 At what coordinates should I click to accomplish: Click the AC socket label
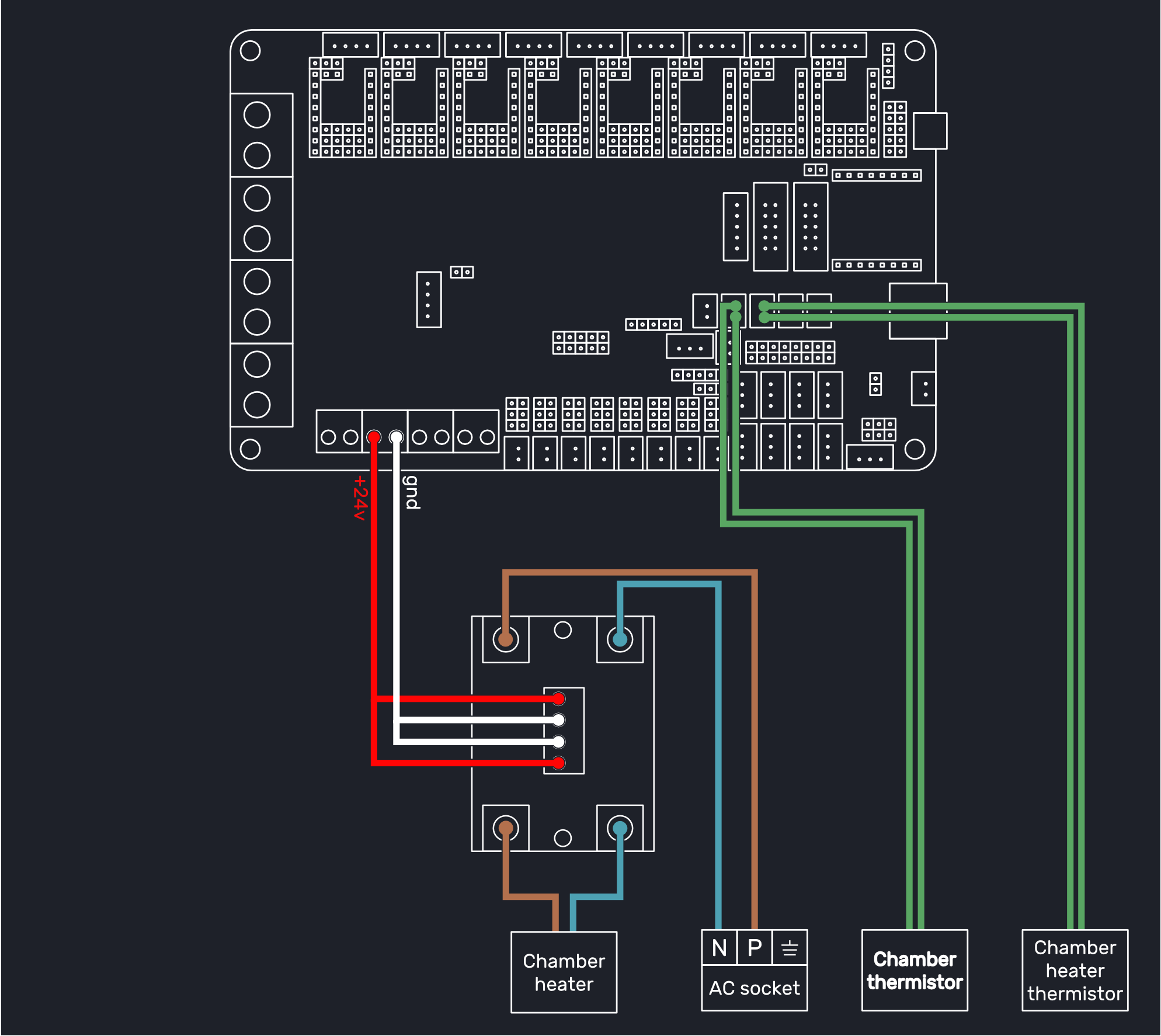coord(754,988)
